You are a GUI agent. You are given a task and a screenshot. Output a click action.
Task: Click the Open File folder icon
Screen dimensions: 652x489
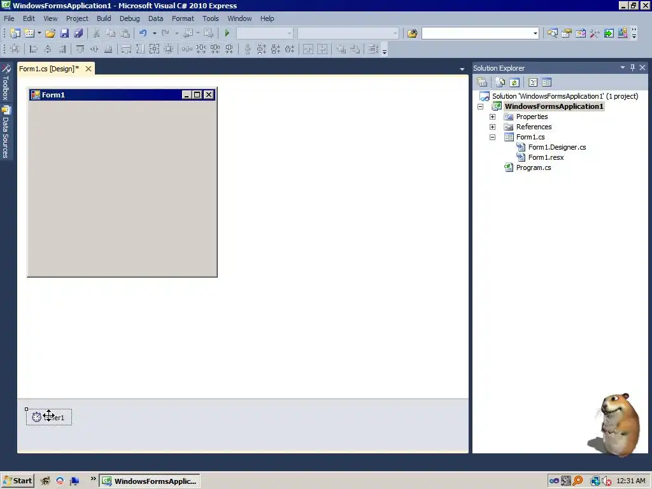tap(50, 33)
